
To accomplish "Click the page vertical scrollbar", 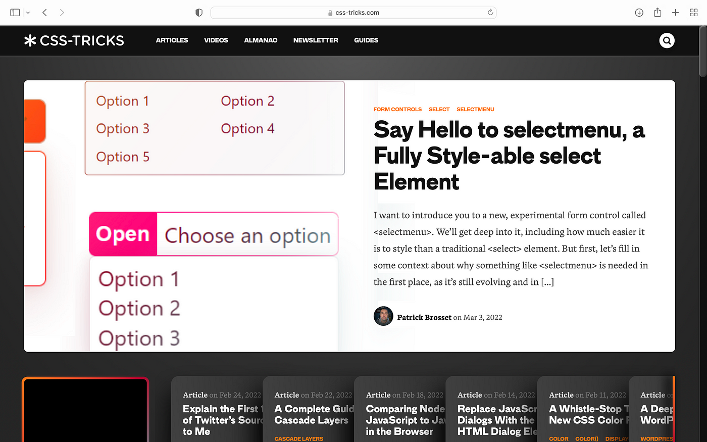I will click(703, 51).
